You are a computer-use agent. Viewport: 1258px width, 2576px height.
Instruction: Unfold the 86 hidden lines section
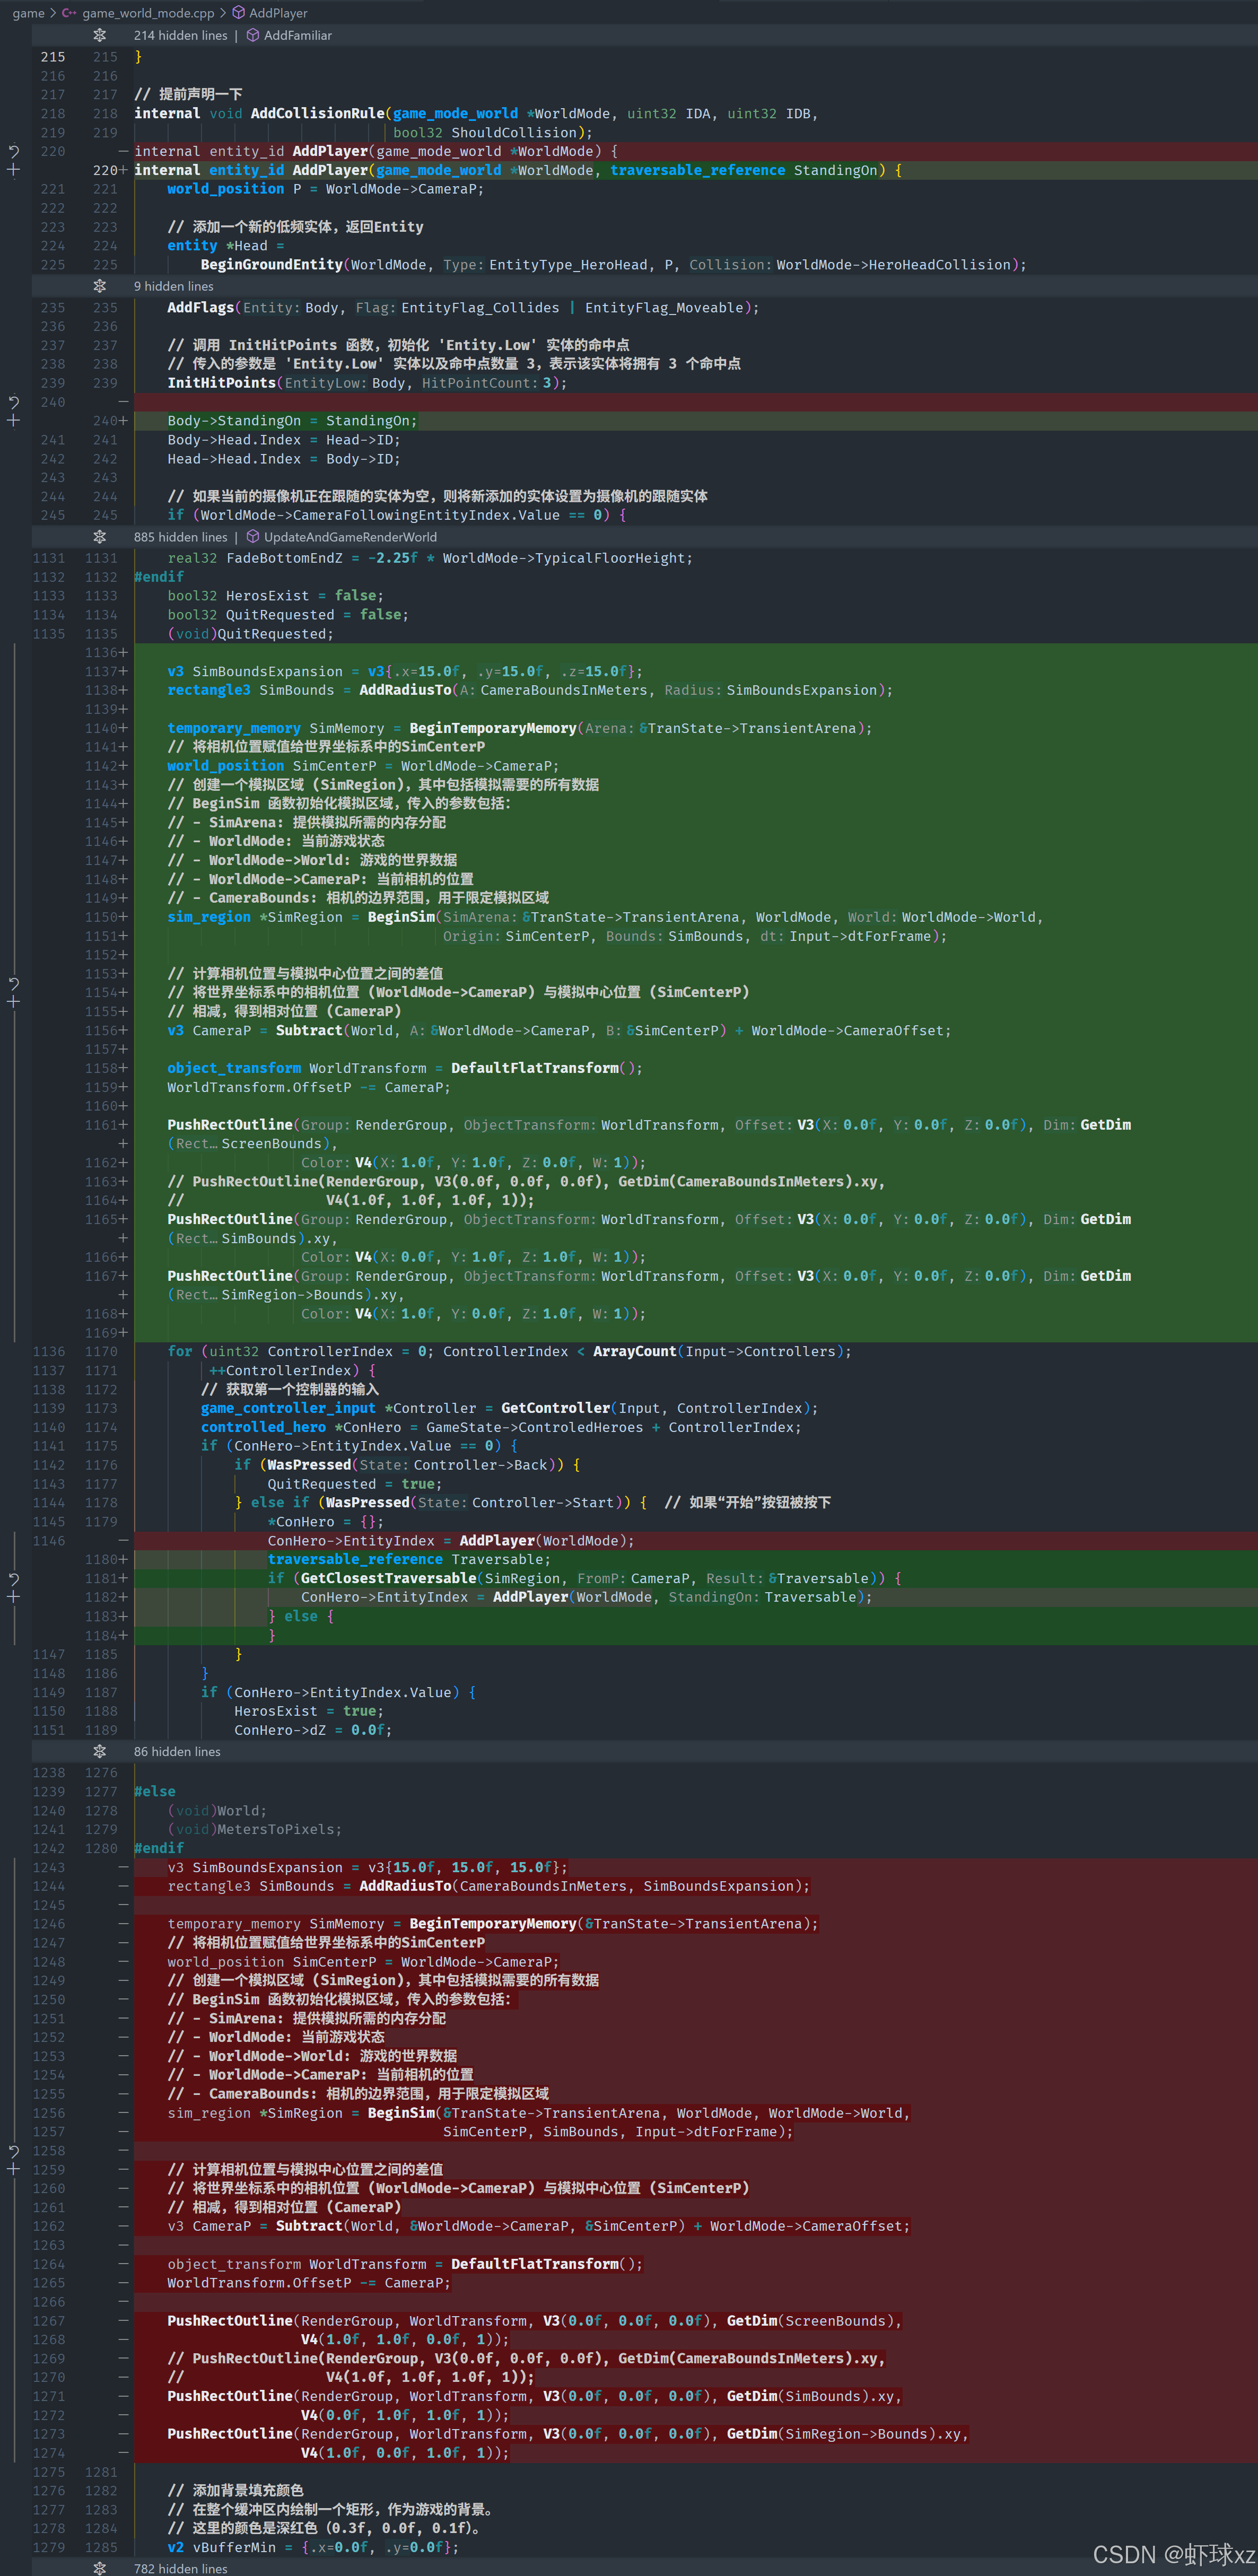pyautogui.click(x=100, y=1751)
